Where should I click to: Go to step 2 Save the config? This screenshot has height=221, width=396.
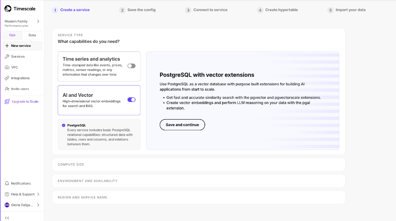point(138,10)
